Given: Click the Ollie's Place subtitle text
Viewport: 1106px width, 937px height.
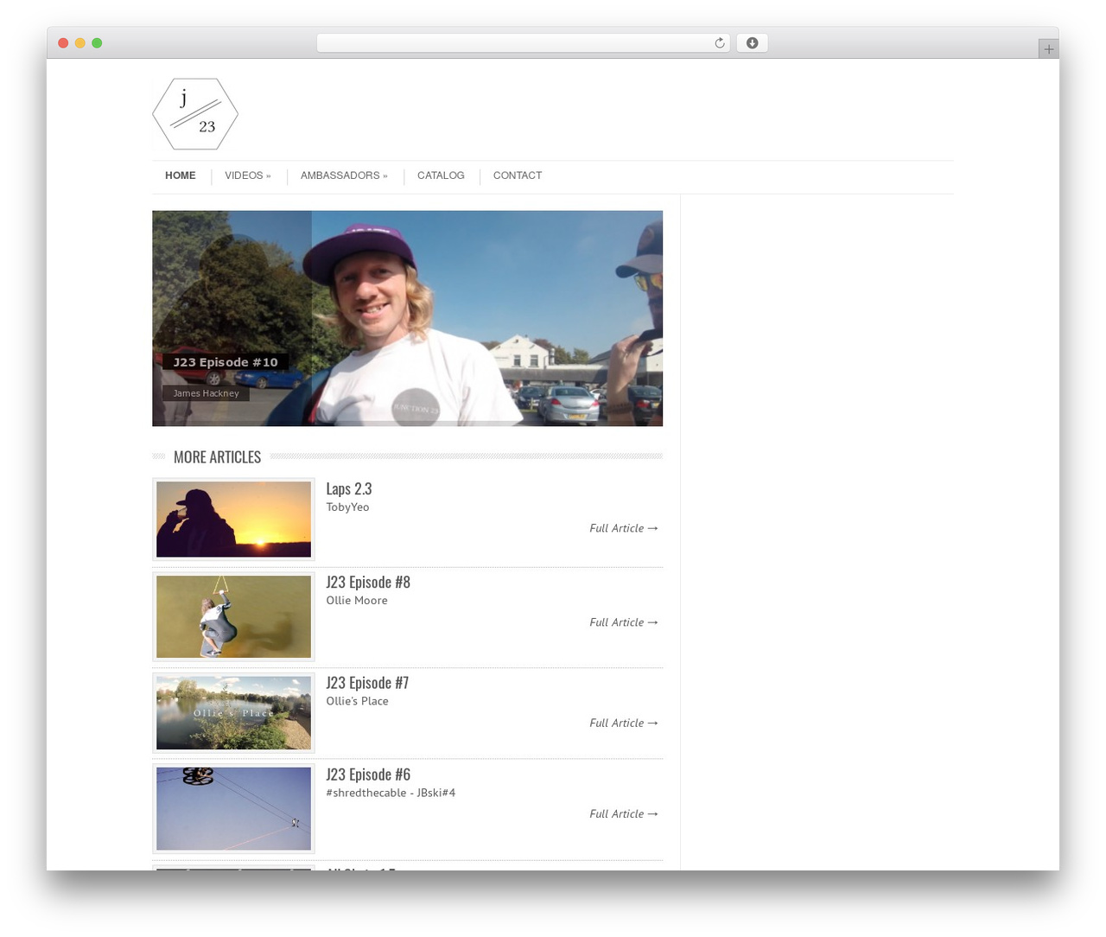Looking at the screenshot, I should [x=357, y=701].
